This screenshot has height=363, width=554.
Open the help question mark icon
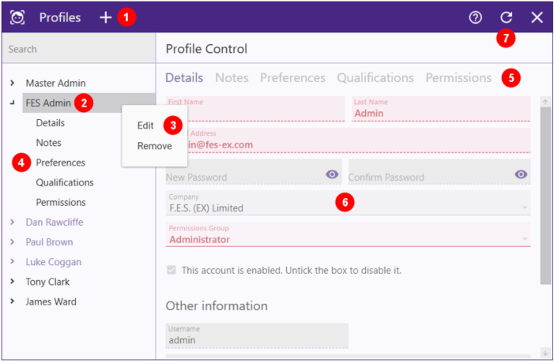[476, 17]
